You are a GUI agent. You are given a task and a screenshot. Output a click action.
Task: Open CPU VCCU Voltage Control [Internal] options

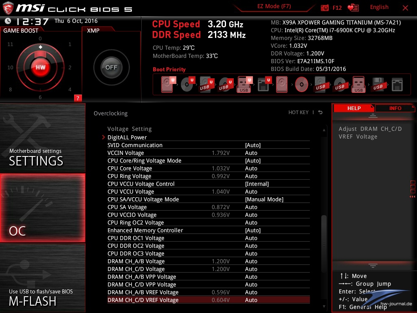[x=257, y=184]
